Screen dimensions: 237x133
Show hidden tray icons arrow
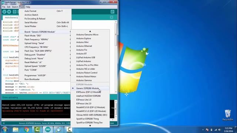pyautogui.click(x=203, y=130)
